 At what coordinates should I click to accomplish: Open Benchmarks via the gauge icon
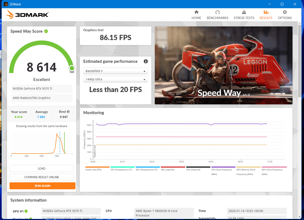[217, 12]
